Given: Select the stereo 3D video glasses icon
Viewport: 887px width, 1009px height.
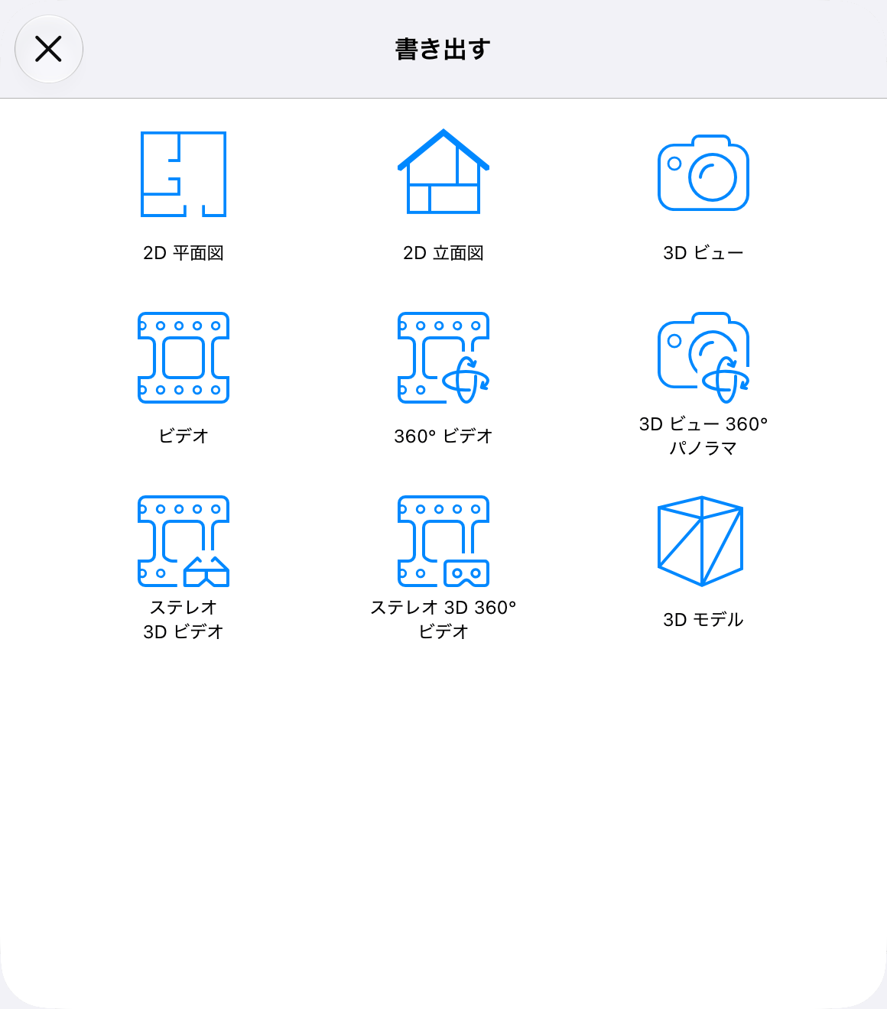Looking at the screenshot, I should pyautogui.click(x=184, y=541).
